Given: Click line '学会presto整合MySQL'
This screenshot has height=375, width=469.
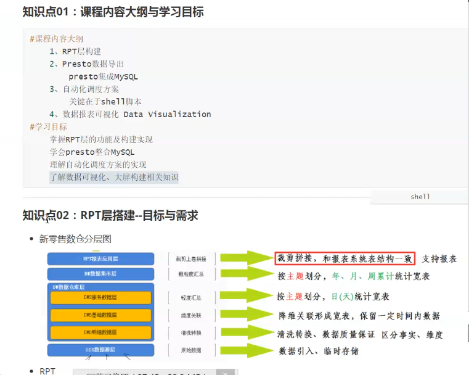Looking at the screenshot, I should tap(92, 152).
